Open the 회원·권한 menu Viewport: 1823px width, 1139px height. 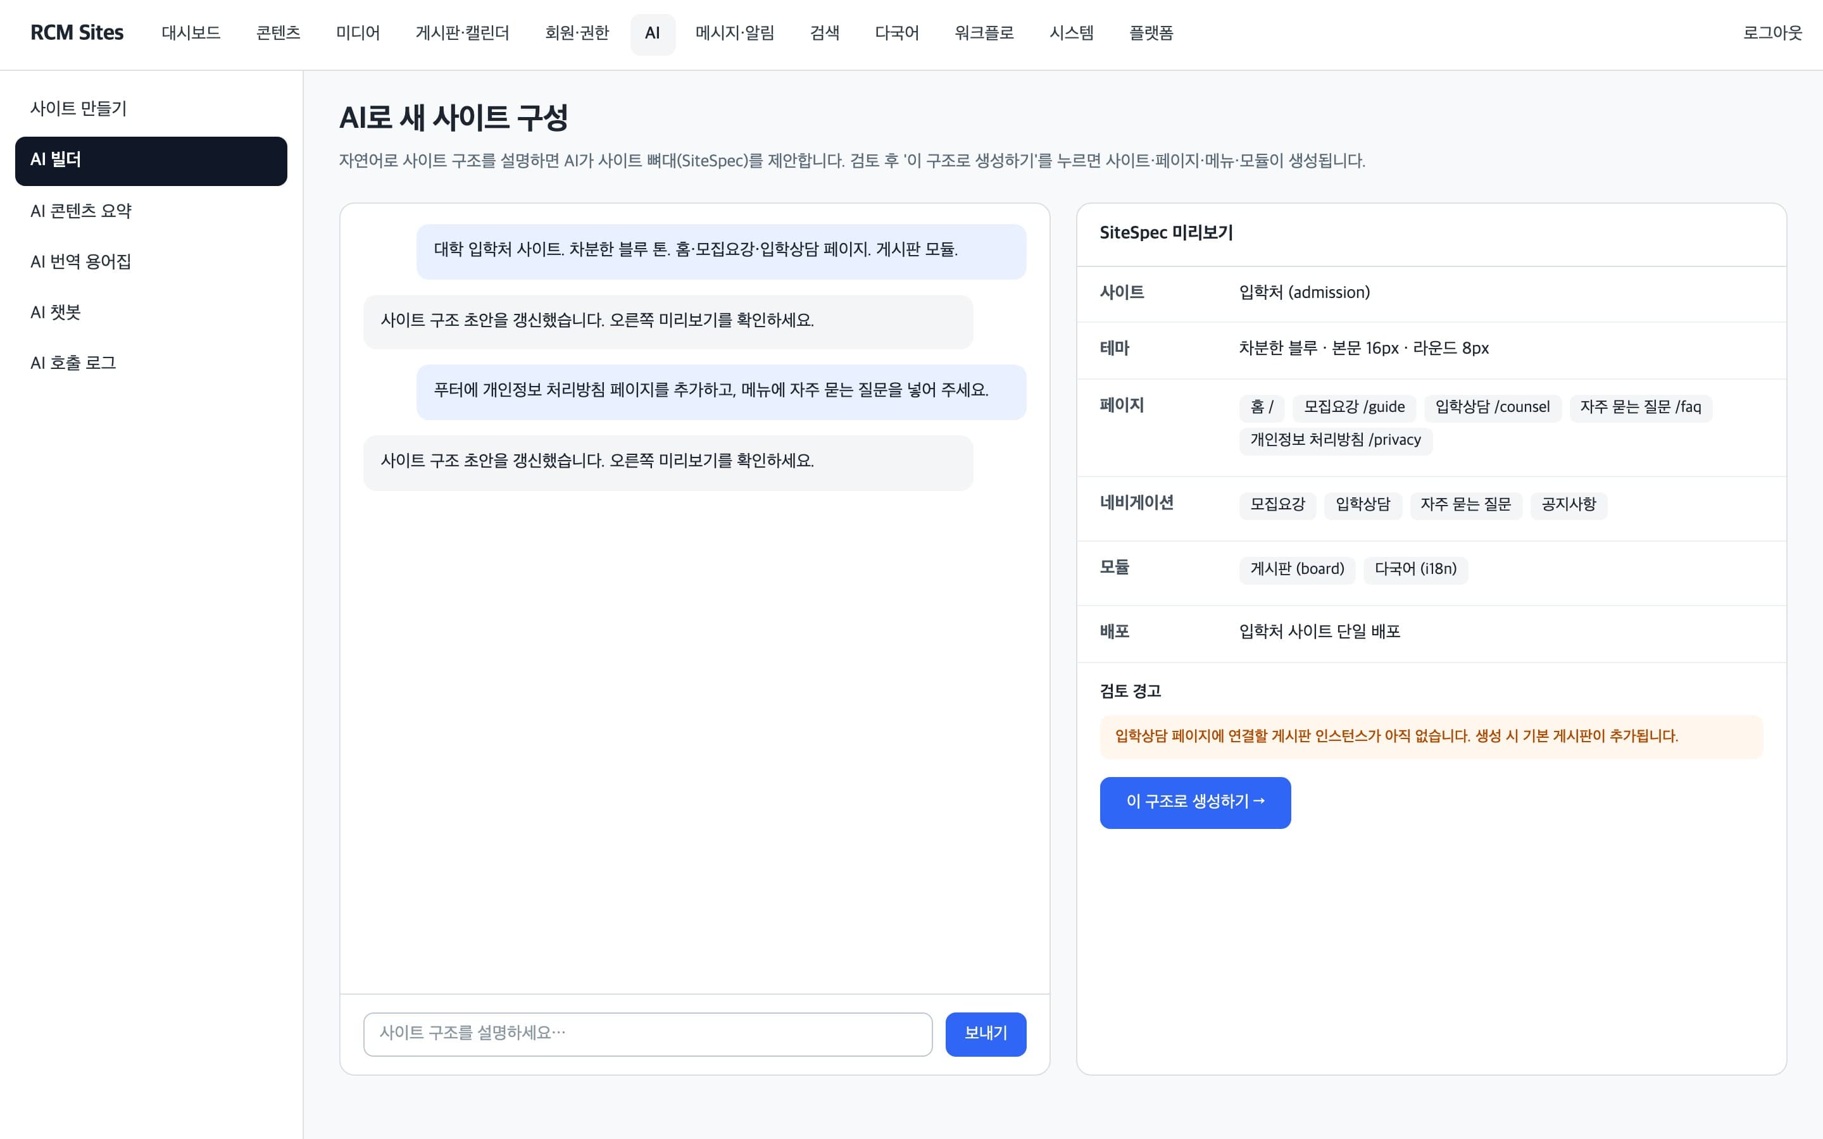(x=576, y=33)
